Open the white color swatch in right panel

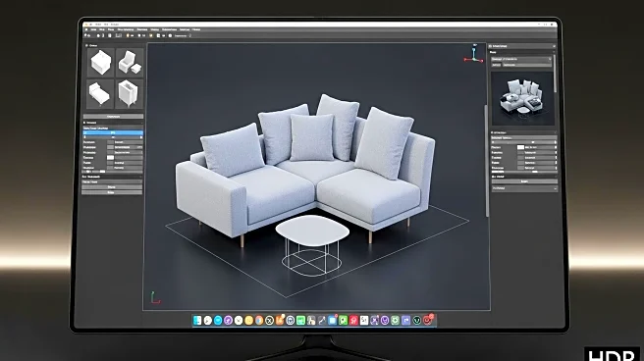[x=520, y=147]
